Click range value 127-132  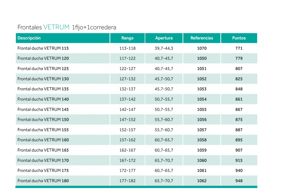tap(127, 79)
